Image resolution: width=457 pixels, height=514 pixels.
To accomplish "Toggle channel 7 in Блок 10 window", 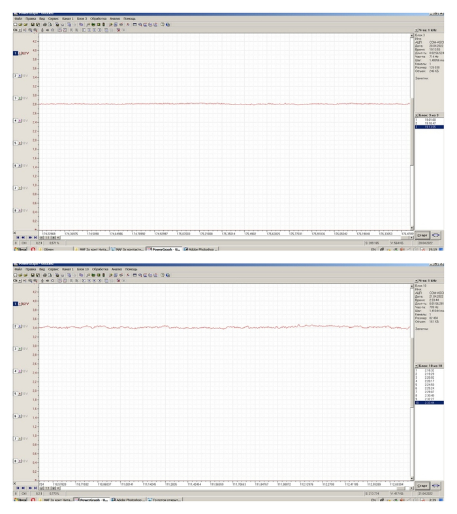I will (16, 439).
